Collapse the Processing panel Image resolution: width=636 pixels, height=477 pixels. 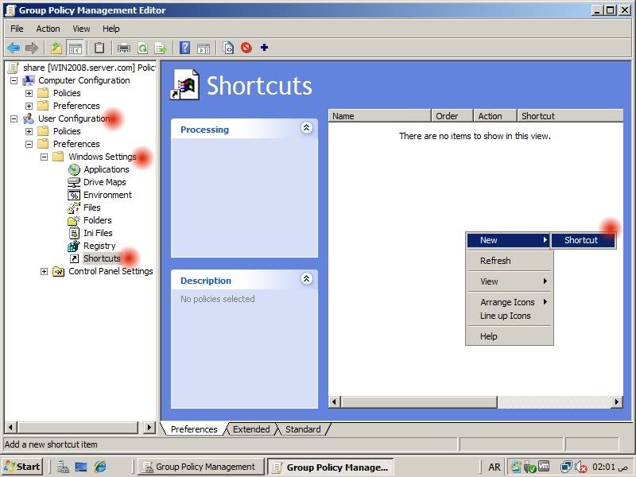click(307, 128)
